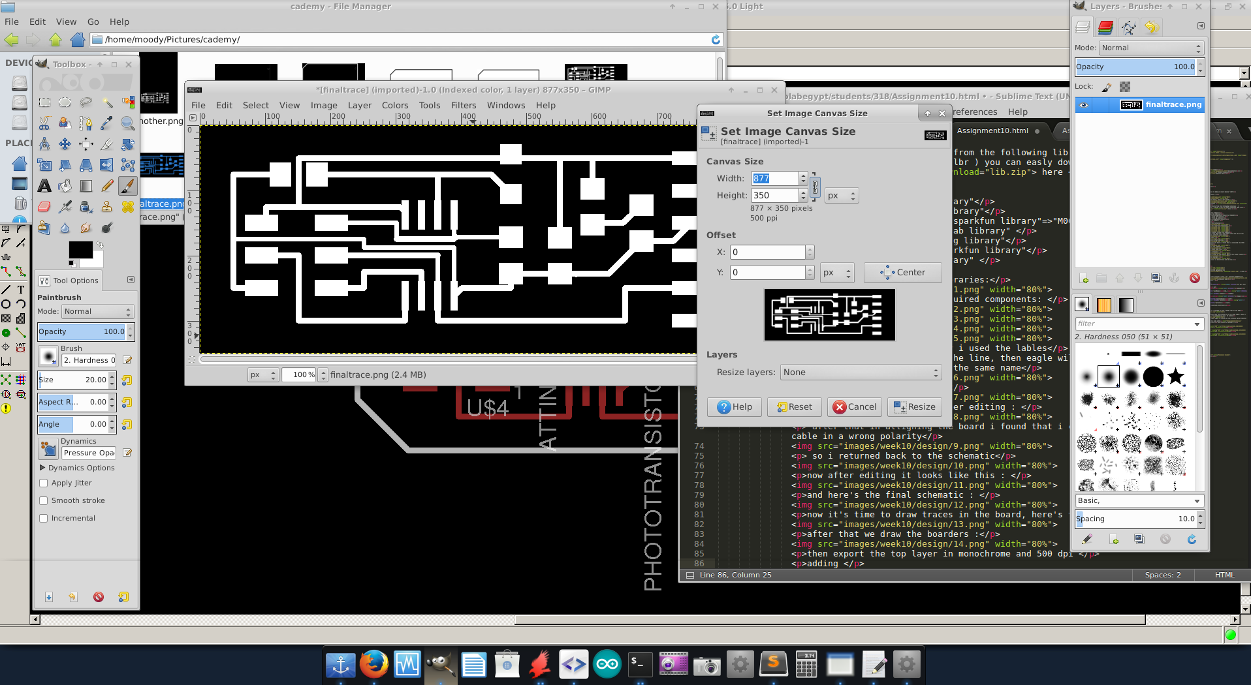Select the Free Select lasso tool

tap(86, 102)
